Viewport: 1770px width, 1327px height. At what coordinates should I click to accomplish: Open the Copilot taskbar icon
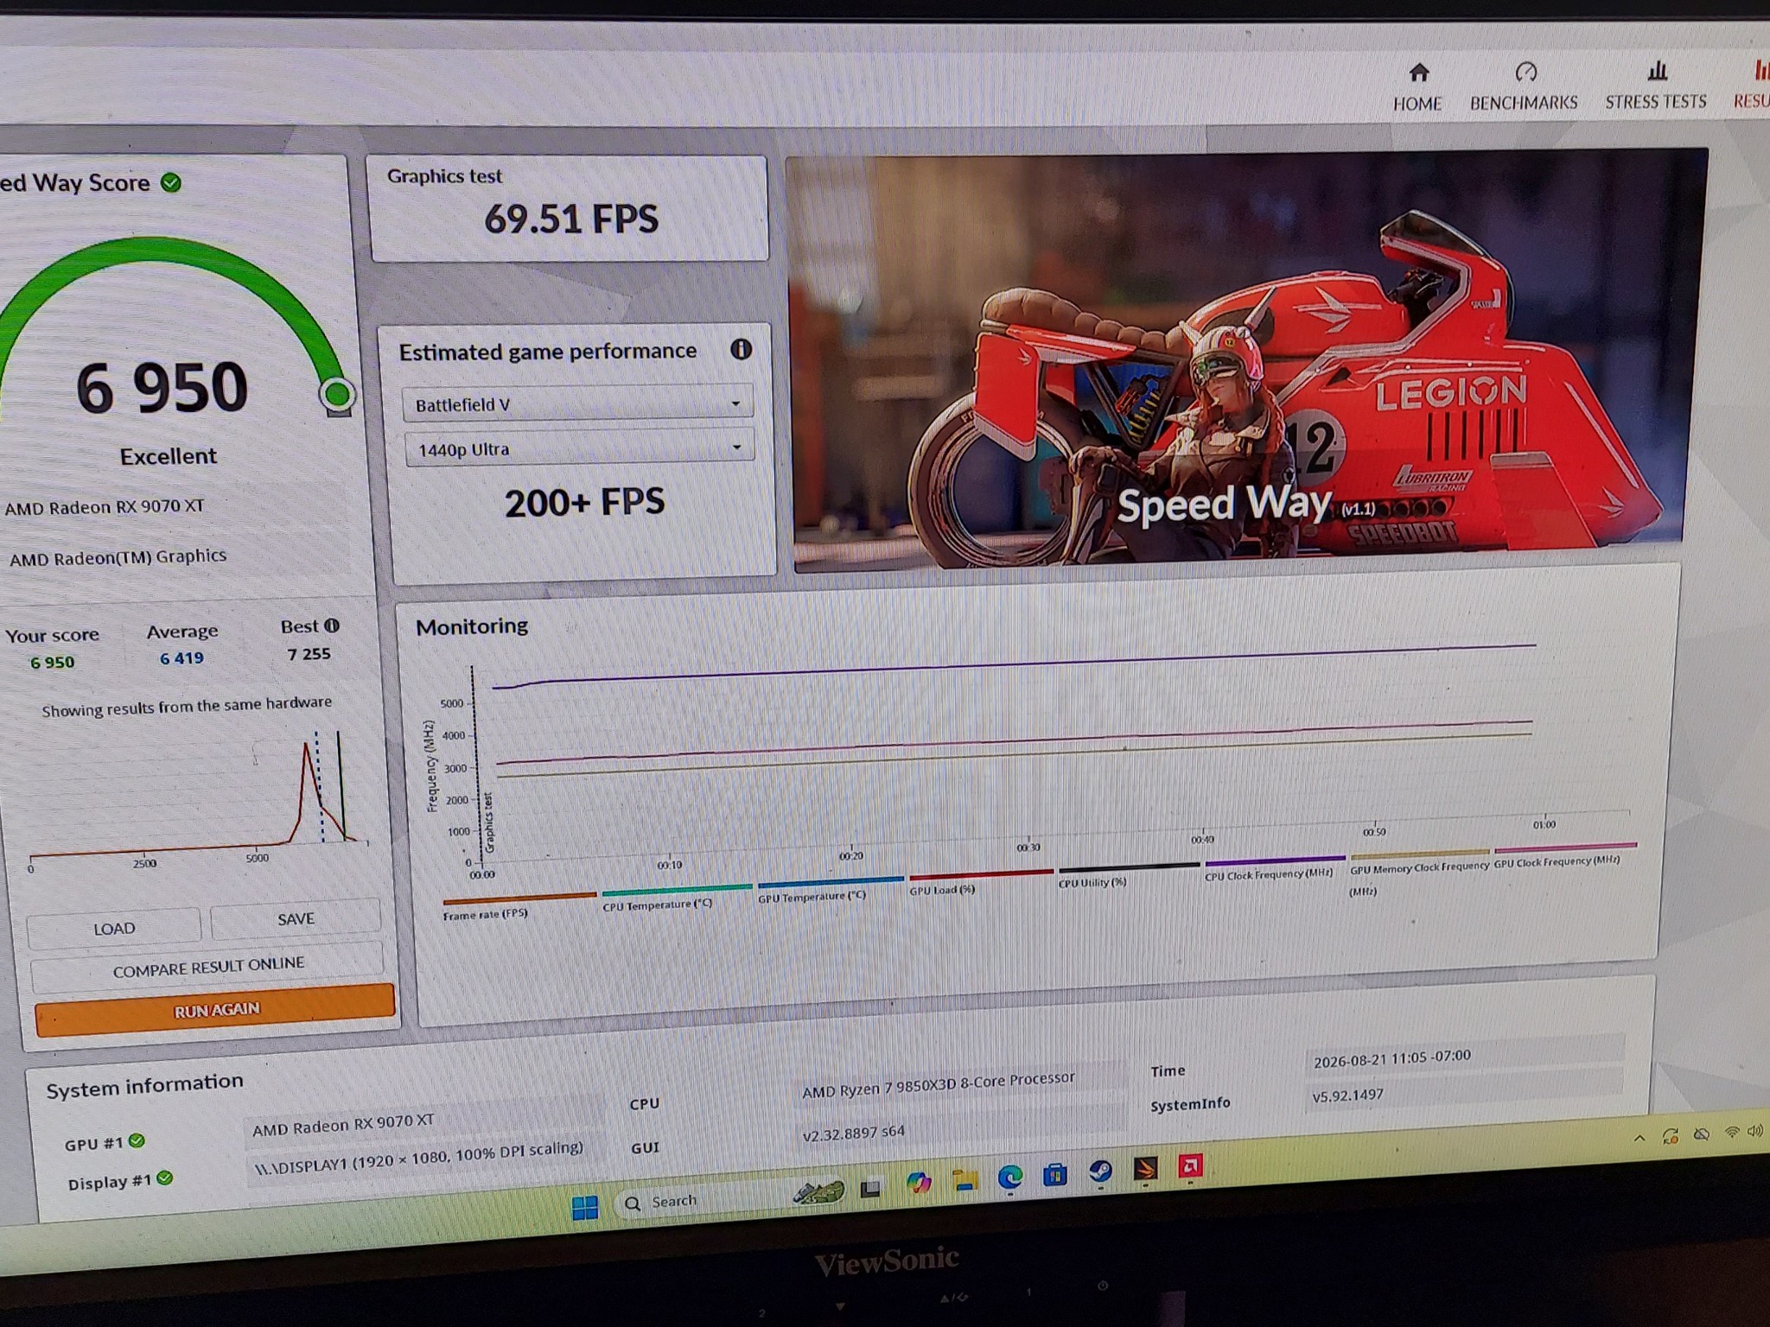pos(919,1183)
